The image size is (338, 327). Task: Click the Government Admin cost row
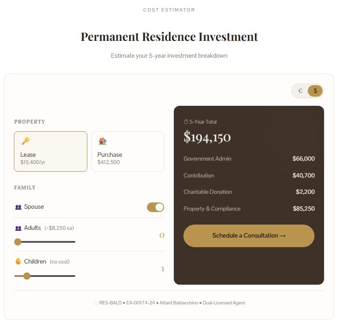point(249,159)
